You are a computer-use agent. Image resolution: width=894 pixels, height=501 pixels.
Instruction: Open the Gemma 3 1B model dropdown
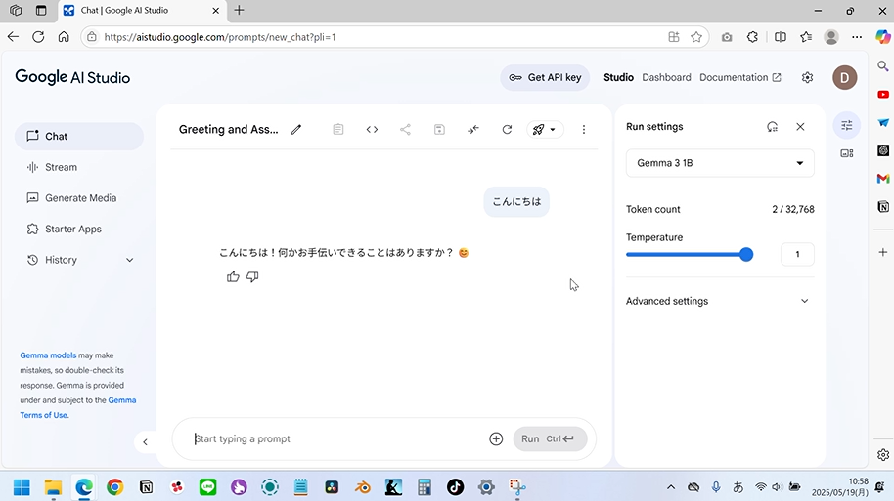tap(720, 163)
